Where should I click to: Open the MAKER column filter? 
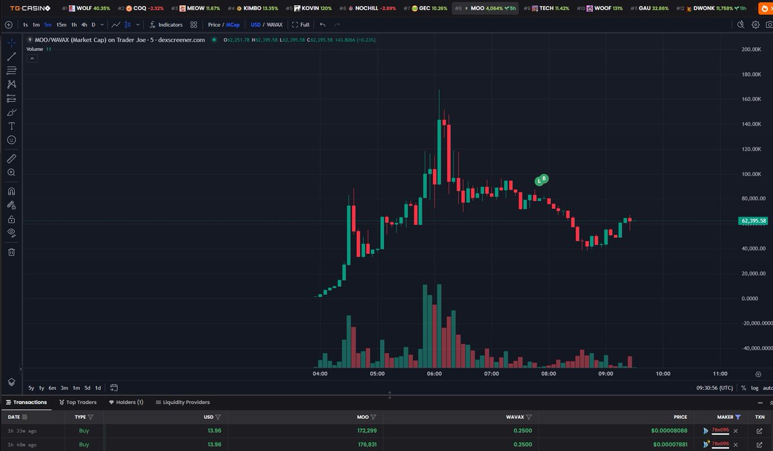point(738,417)
